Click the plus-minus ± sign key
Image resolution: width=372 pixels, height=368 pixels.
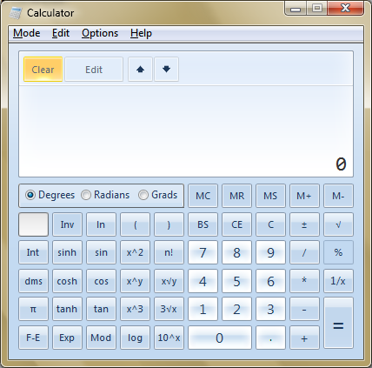click(x=304, y=224)
